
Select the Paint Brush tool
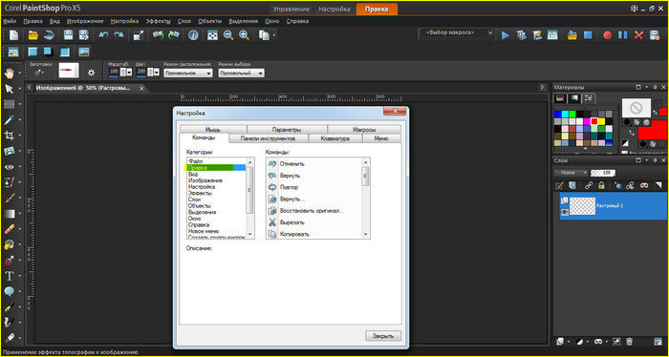pos(9,198)
